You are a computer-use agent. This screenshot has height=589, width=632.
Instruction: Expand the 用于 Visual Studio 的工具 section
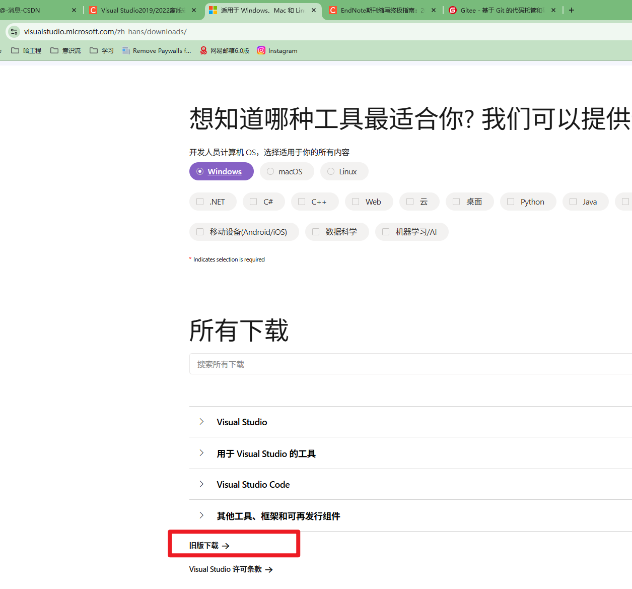[410, 453]
